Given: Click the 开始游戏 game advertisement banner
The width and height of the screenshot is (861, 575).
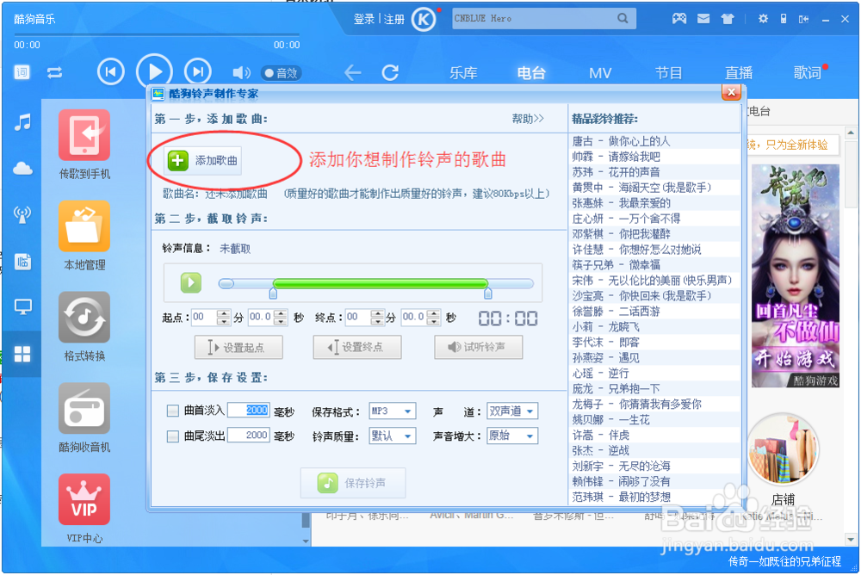Looking at the screenshot, I should point(795,275).
